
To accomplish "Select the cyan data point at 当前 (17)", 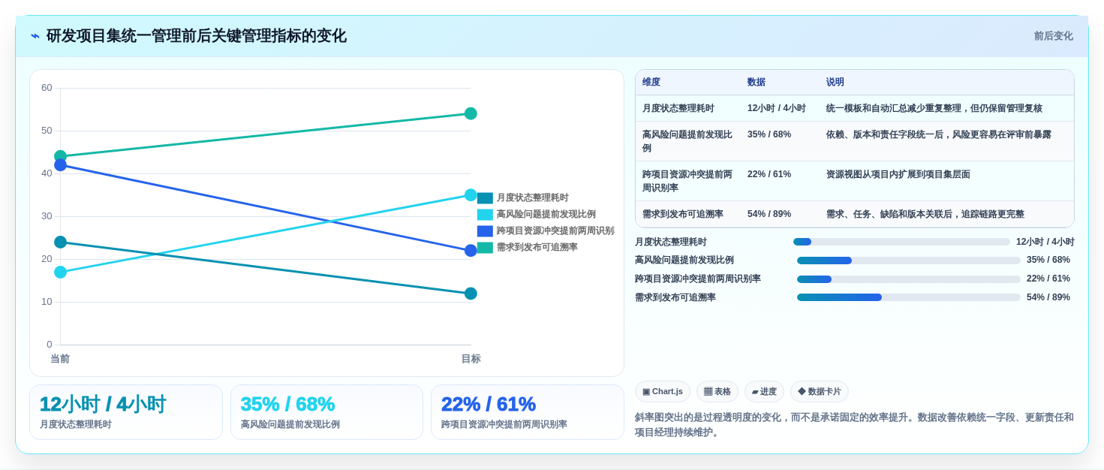I will (60, 272).
